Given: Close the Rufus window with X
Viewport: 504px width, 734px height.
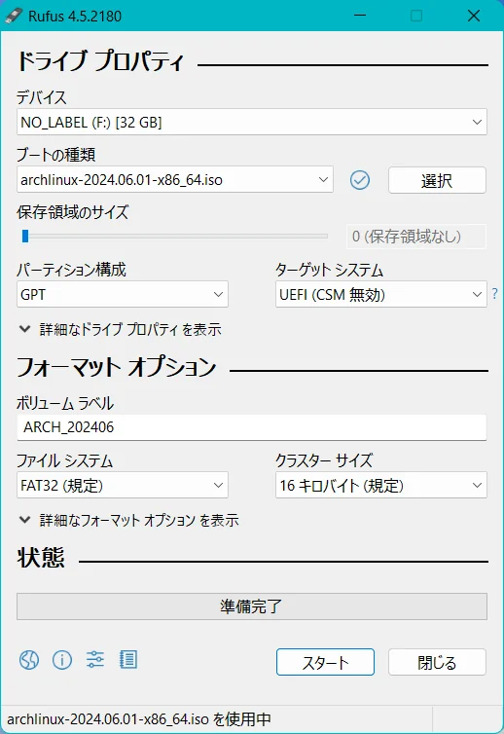Looking at the screenshot, I should pos(474,16).
